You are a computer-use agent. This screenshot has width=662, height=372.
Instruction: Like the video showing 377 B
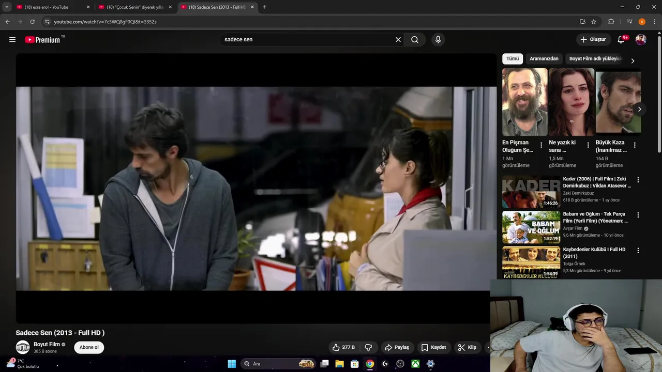(x=343, y=347)
